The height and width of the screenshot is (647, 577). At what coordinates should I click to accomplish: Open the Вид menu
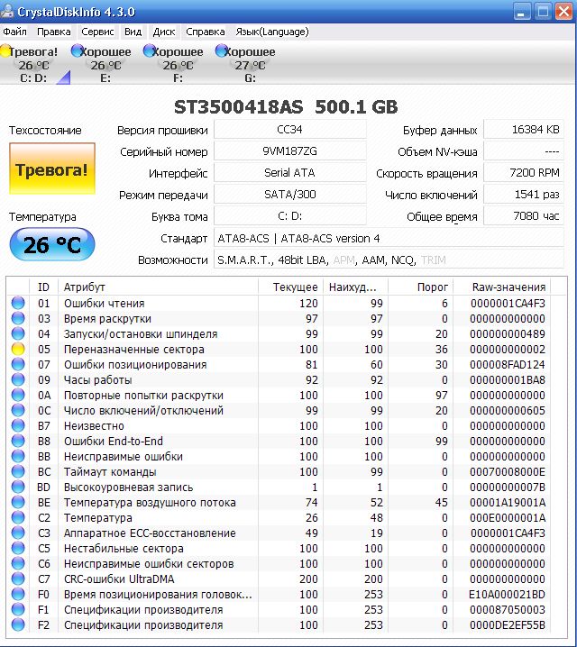(133, 32)
